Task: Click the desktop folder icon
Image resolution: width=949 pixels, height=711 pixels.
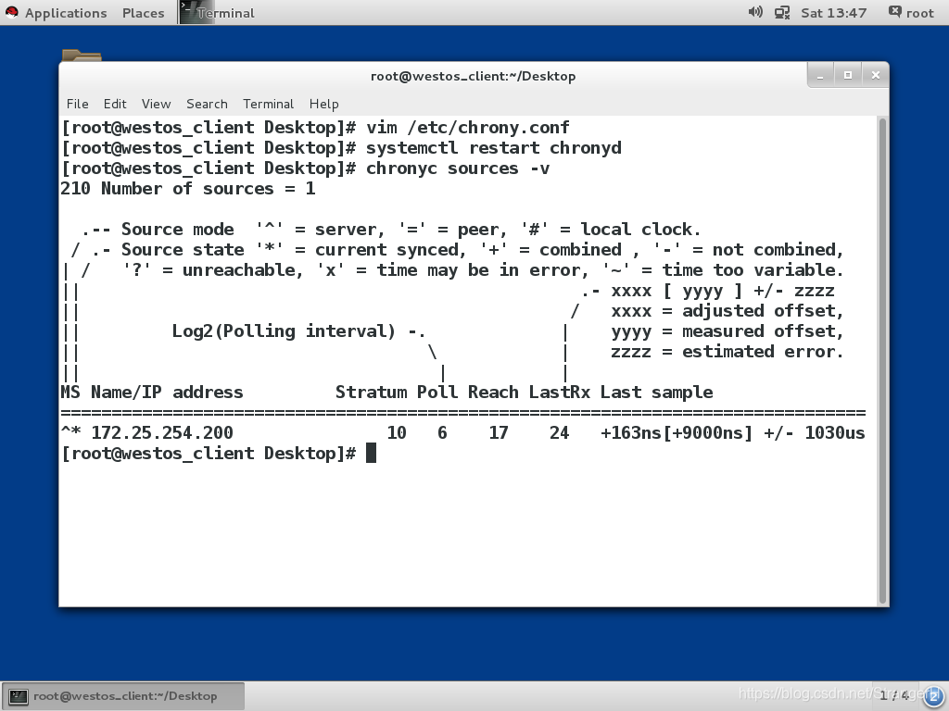Action: (82, 55)
